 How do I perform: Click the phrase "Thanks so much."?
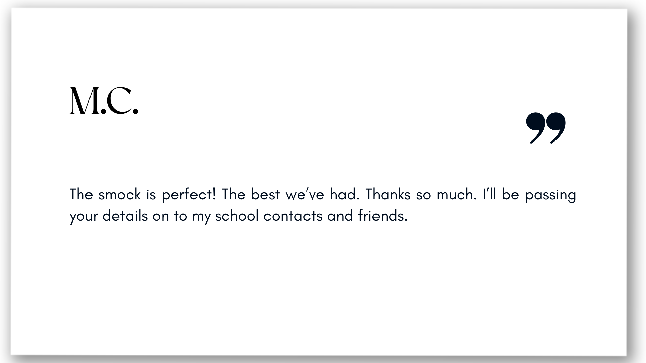coord(421,195)
